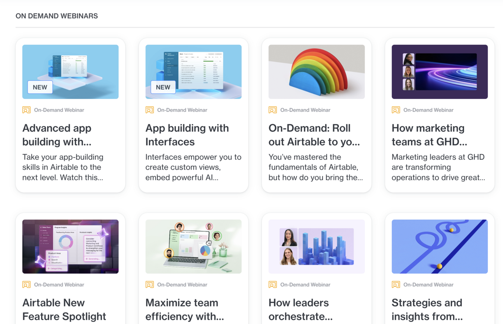Select the Strategies and insights webinar thumbnail
Screen dimensions: 503x324
point(440,246)
